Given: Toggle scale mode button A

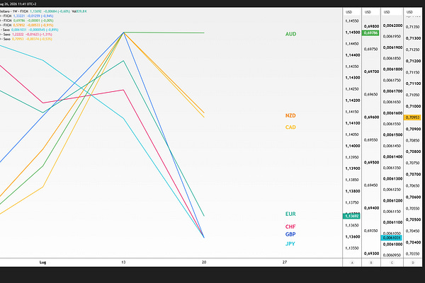Looking at the screenshot, I should click(352, 262).
